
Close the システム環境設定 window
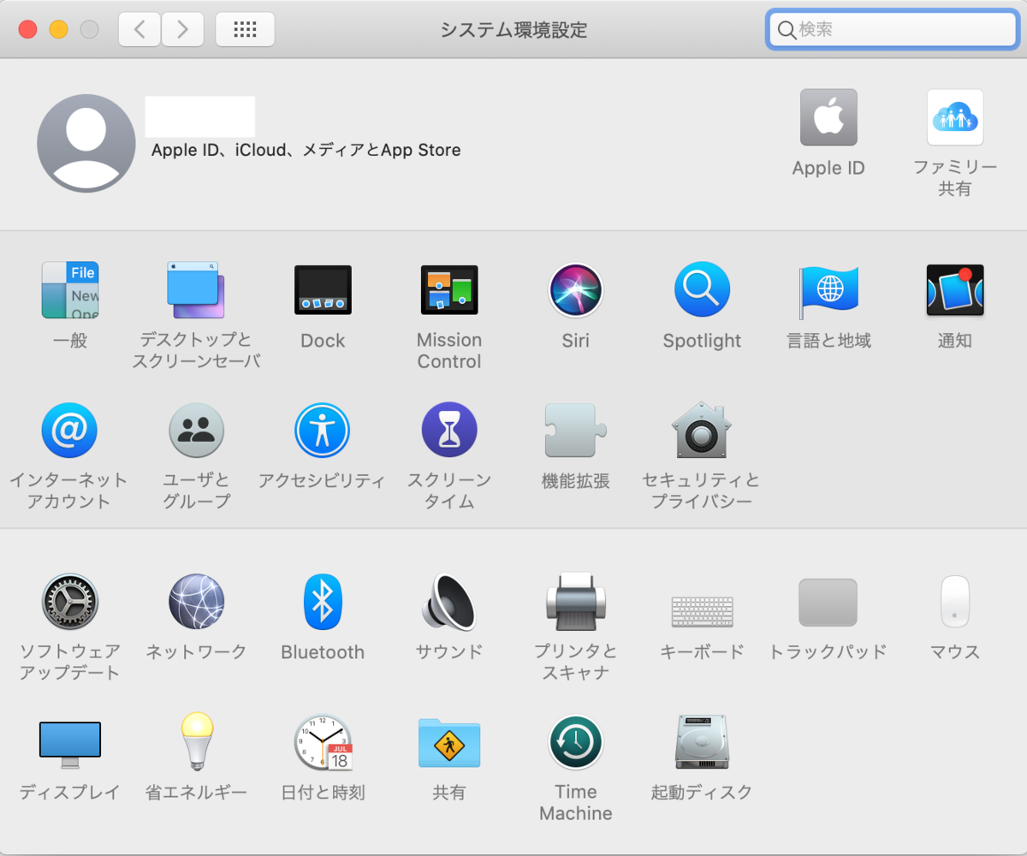tap(27, 29)
